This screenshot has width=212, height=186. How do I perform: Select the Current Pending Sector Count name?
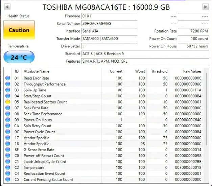pyautogui.click(x=48, y=179)
